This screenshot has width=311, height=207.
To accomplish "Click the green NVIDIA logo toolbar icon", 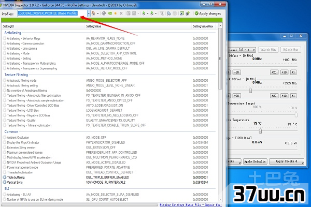I will (x=110, y=13).
